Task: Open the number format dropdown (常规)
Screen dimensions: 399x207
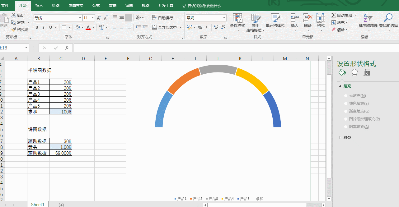Action: 224,18
